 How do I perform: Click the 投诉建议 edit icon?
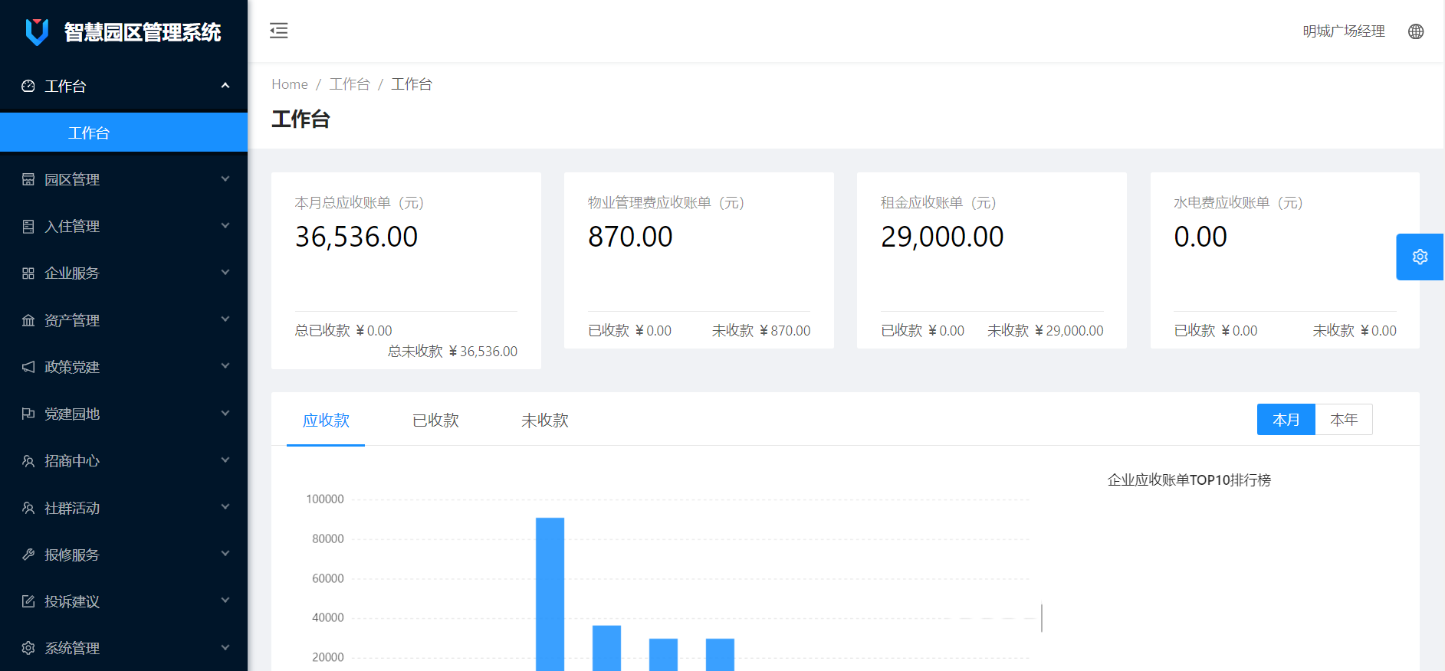pyautogui.click(x=28, y=601)
